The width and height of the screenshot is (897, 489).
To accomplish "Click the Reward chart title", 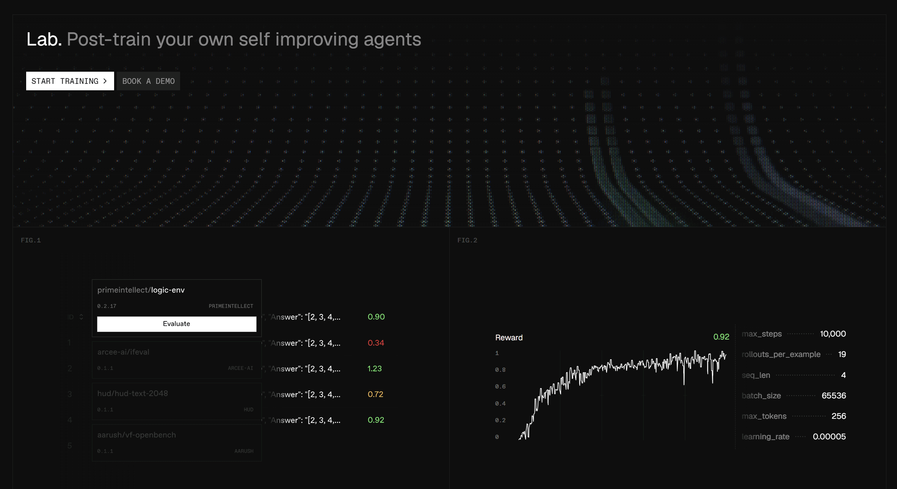I will (x=509, y=338).
